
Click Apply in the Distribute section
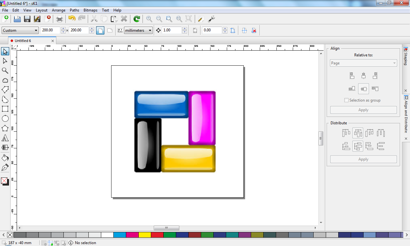click(x=363, y=159)
